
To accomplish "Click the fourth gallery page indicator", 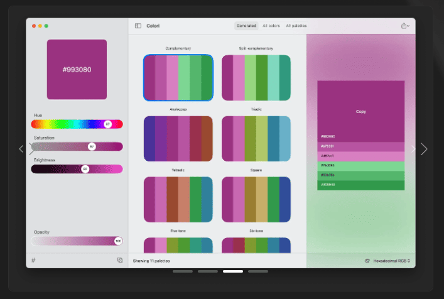I will pos(258,271).
